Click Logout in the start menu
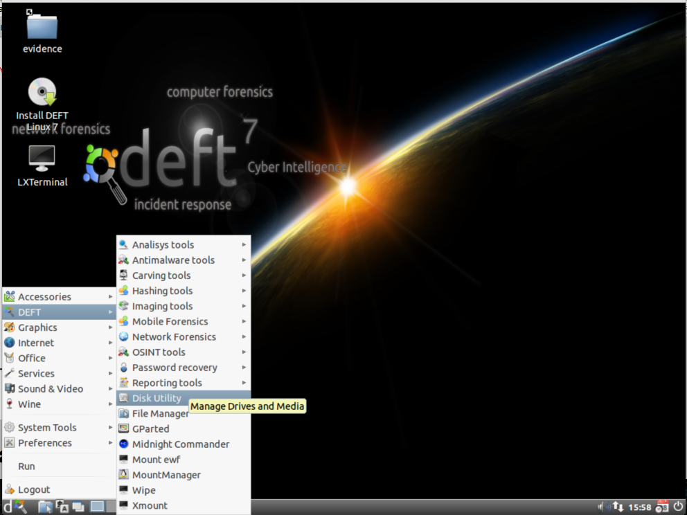Image resolution: width=687 pixels, height=515 pixels. pyautogui.click(x=59, y=489)
